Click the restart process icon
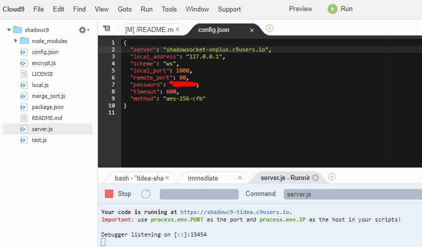The height and width of the screenshot is (247, 422). 146,194
